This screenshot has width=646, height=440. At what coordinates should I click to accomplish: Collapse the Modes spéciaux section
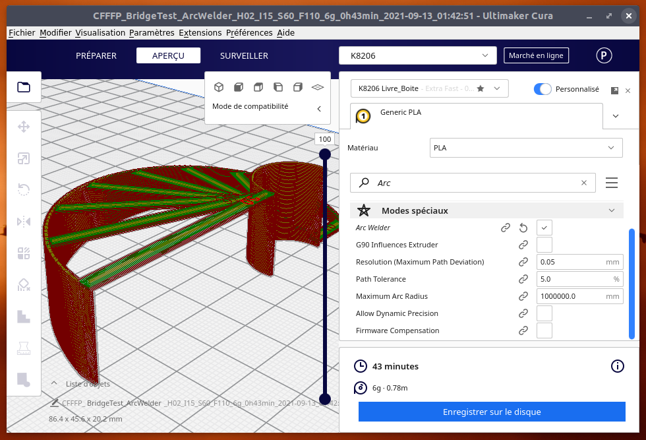[612, 210]
